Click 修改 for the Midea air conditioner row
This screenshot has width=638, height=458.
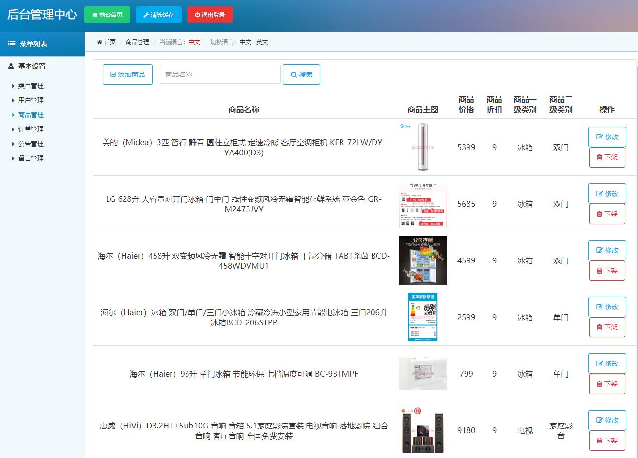607,137
